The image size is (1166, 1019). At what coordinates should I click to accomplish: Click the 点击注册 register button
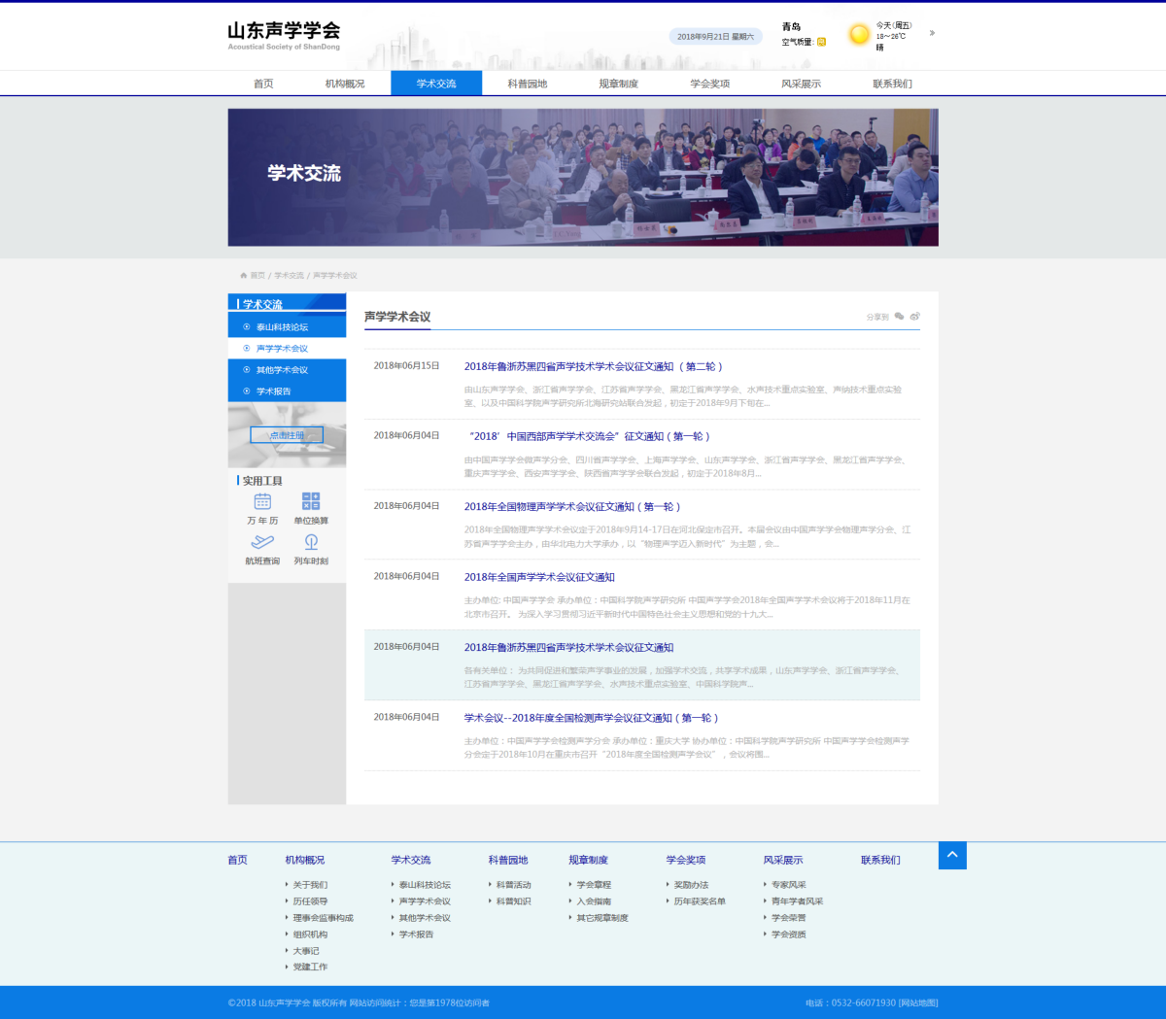tap(287, 435)
